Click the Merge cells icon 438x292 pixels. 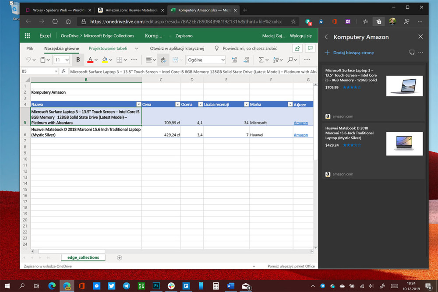175,60
